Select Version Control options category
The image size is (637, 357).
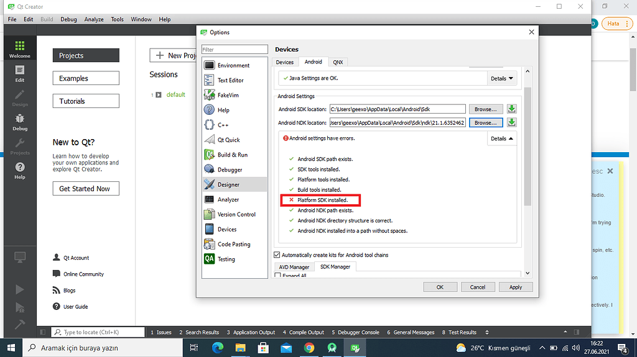coord(235,214)
